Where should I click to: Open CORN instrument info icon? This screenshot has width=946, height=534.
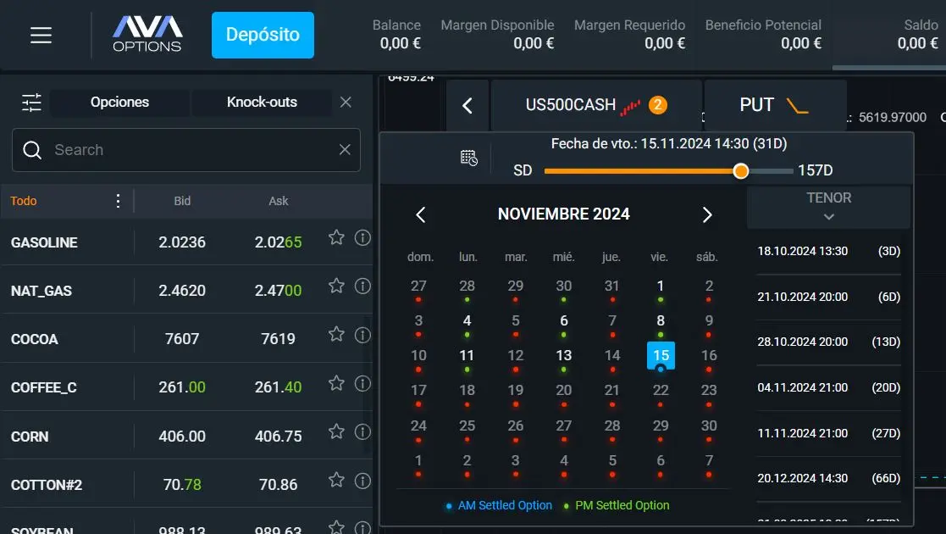362,431
